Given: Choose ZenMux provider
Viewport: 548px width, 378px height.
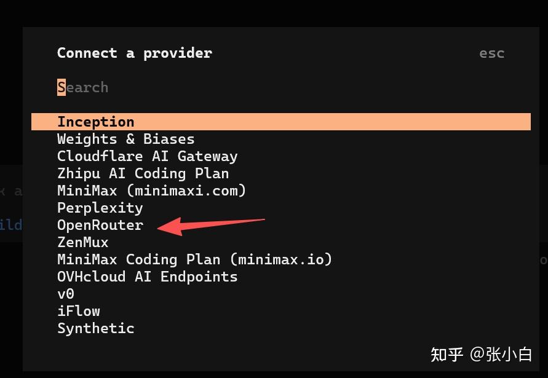Looking at the screenshot, I should tap(82, 242).
